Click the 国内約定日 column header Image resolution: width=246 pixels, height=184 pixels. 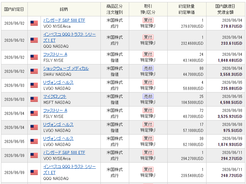point(14,9)
